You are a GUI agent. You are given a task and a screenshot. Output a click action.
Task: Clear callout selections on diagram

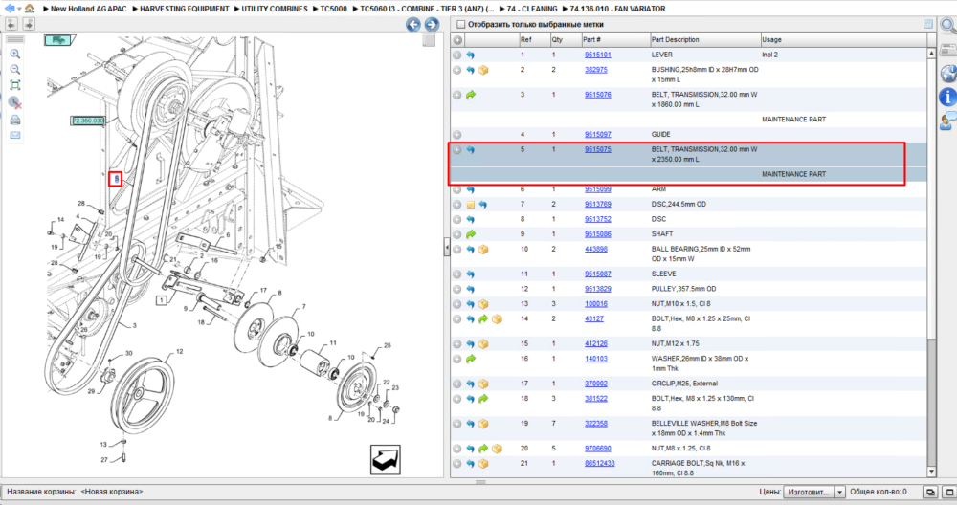(x=15, y=102)
